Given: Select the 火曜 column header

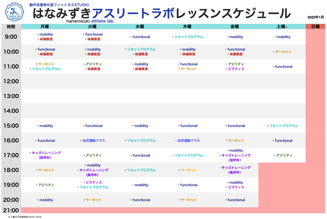Looking at the screenshot, I should 92,27.
